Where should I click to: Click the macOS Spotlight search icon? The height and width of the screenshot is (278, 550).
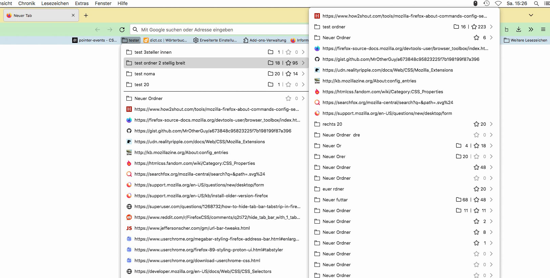pos(536,3)
